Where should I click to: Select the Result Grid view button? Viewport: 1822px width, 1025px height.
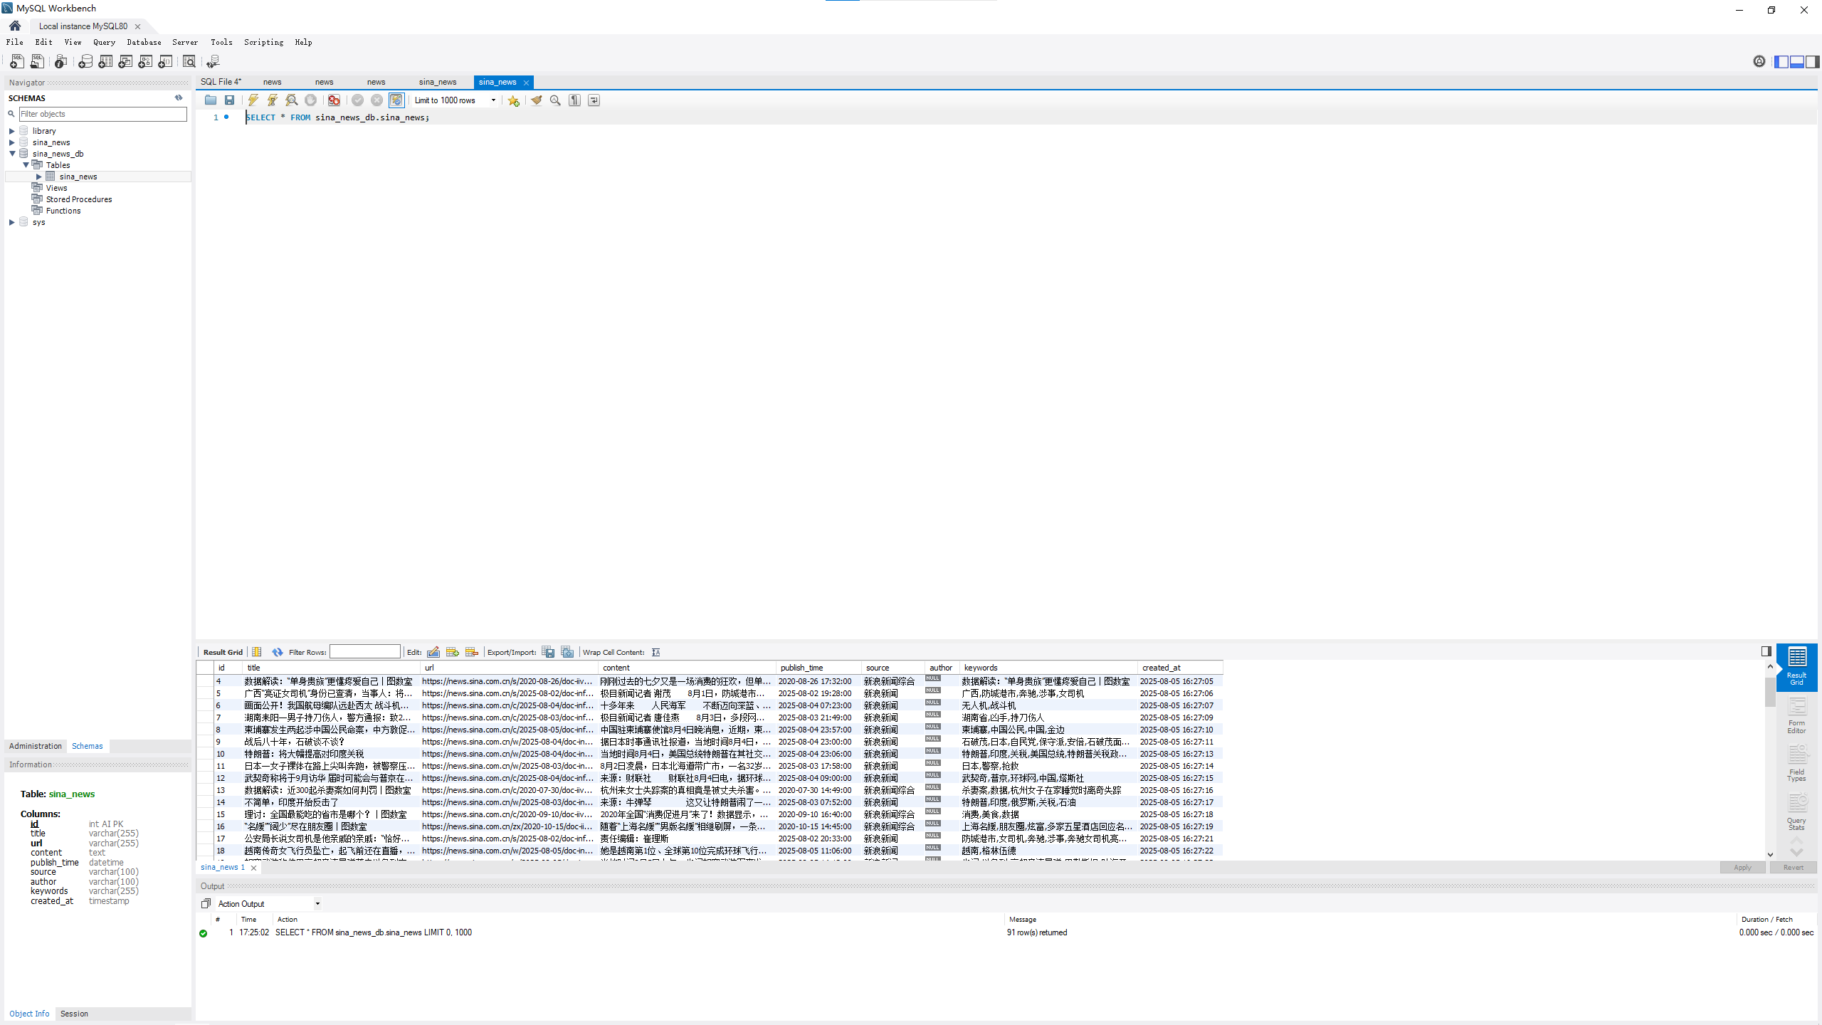coord(1796,667)
